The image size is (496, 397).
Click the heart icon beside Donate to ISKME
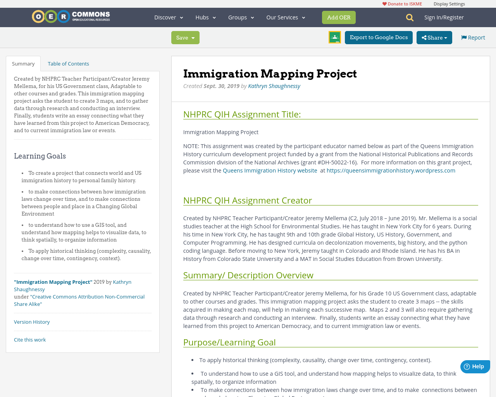[x=384, y=3]
